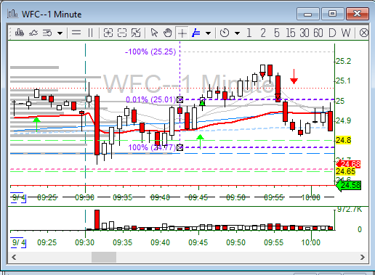This screenshot has width=375, height=275.
Task: Switch to 5 minute timeframe
Action: point(277,33)
